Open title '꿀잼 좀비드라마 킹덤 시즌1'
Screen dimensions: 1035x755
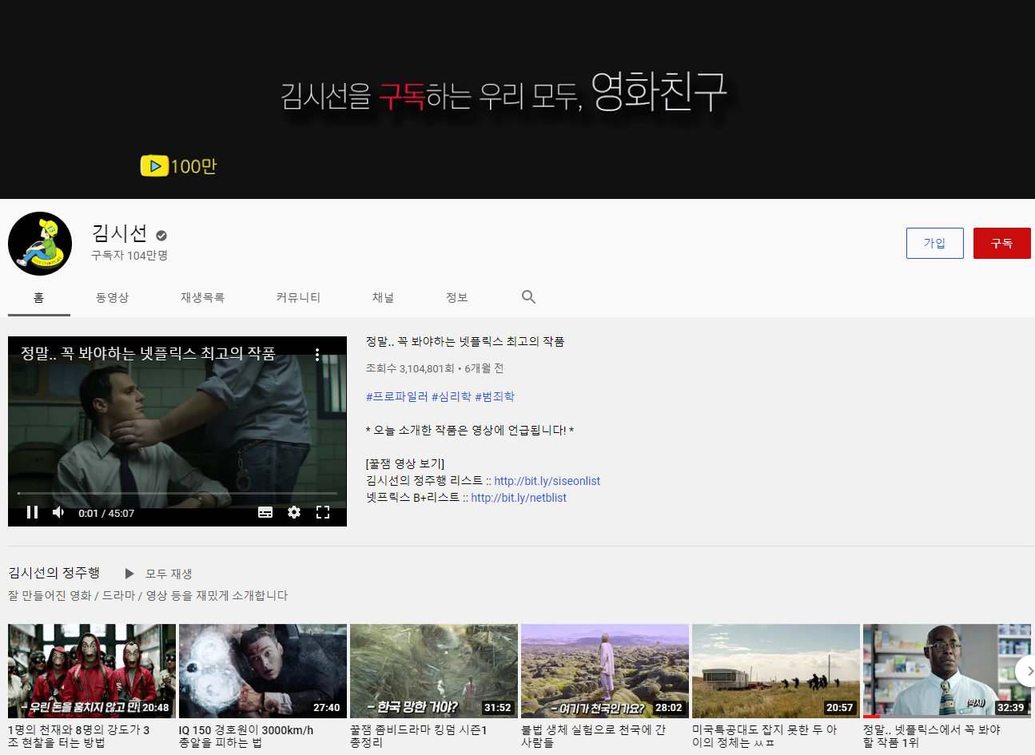(x=419, y=736)
